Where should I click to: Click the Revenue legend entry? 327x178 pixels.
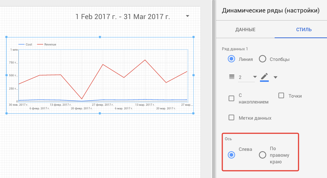[50, 44]
